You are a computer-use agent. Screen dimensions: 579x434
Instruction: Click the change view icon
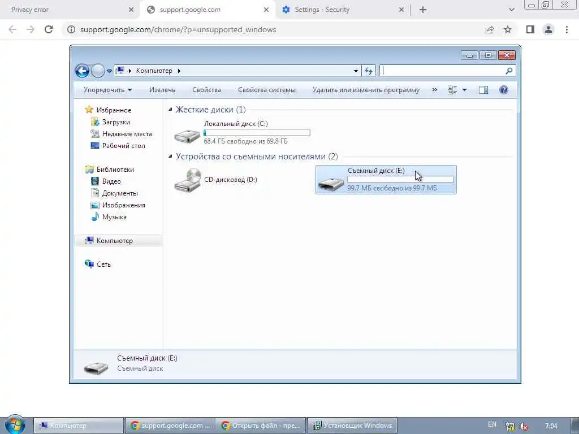coord(452,90)
